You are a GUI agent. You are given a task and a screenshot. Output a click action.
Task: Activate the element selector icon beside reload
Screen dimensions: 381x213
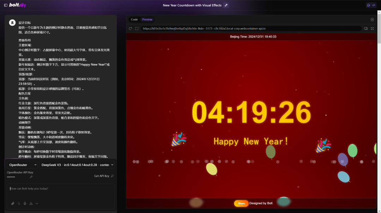(x=137, y=28)
